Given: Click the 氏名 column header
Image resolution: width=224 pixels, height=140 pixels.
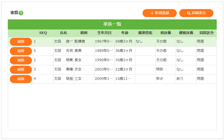Looking at the screenshot, I should (63, 33).
